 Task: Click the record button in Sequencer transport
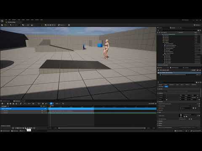13,128
